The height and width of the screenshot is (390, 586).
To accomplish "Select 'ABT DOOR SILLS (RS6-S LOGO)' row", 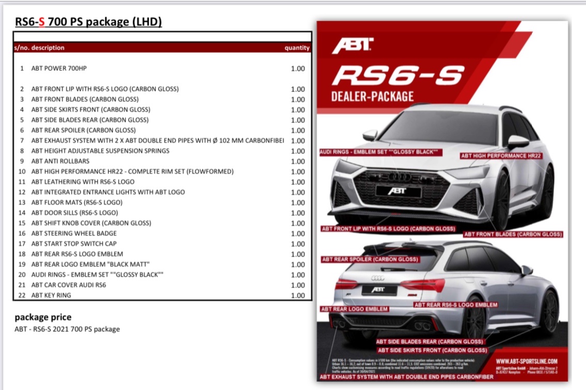I will click(75, 213).
